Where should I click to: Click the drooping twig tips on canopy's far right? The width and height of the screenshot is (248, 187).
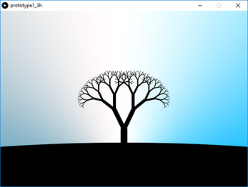coord(166,101)
